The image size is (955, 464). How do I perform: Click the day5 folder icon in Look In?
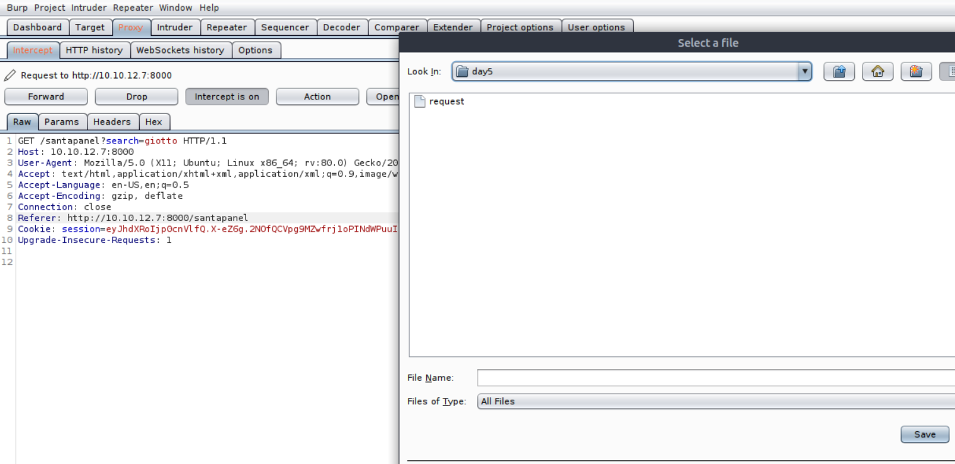click(x=462, y=72)
